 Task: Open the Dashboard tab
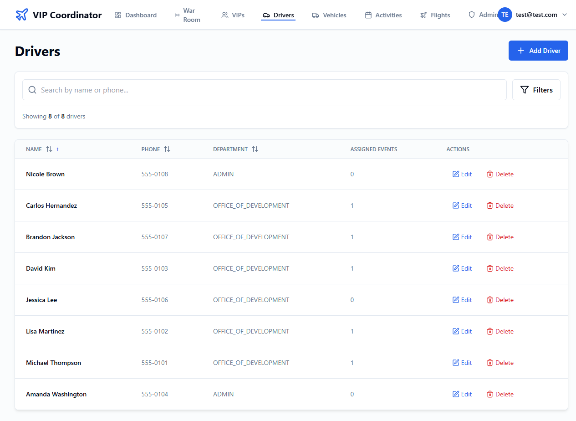point(136,15)
